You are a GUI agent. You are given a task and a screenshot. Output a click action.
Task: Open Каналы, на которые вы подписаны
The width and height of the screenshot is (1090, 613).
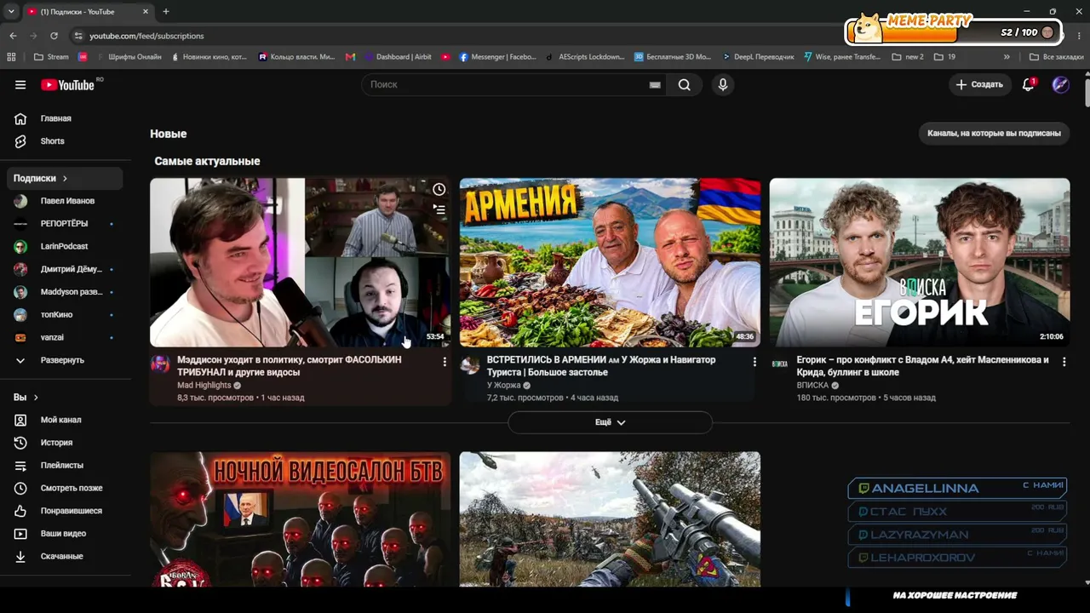[994, 133]
